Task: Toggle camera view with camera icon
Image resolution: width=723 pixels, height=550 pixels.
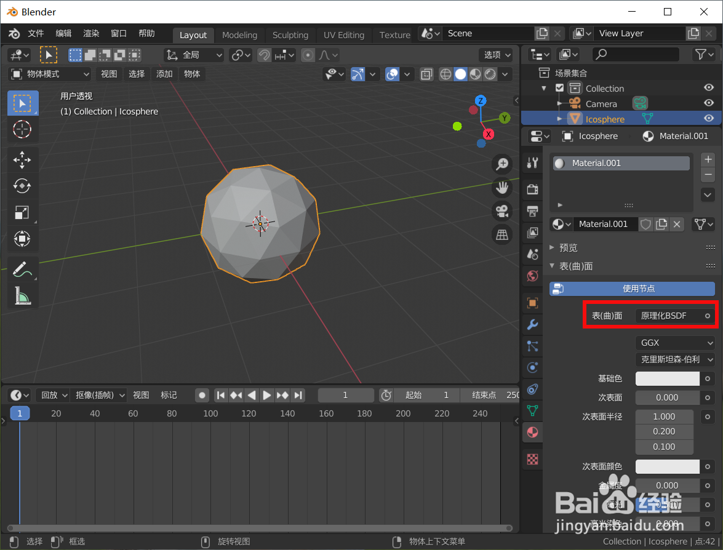Action: 502,211
